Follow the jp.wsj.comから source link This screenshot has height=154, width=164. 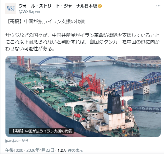pos(17,141)
